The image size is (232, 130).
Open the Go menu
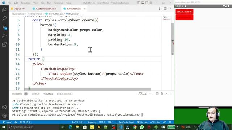(43, 3)
